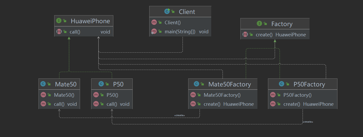Select the Client class header
363x137 pixels.
tap(180, 12)
